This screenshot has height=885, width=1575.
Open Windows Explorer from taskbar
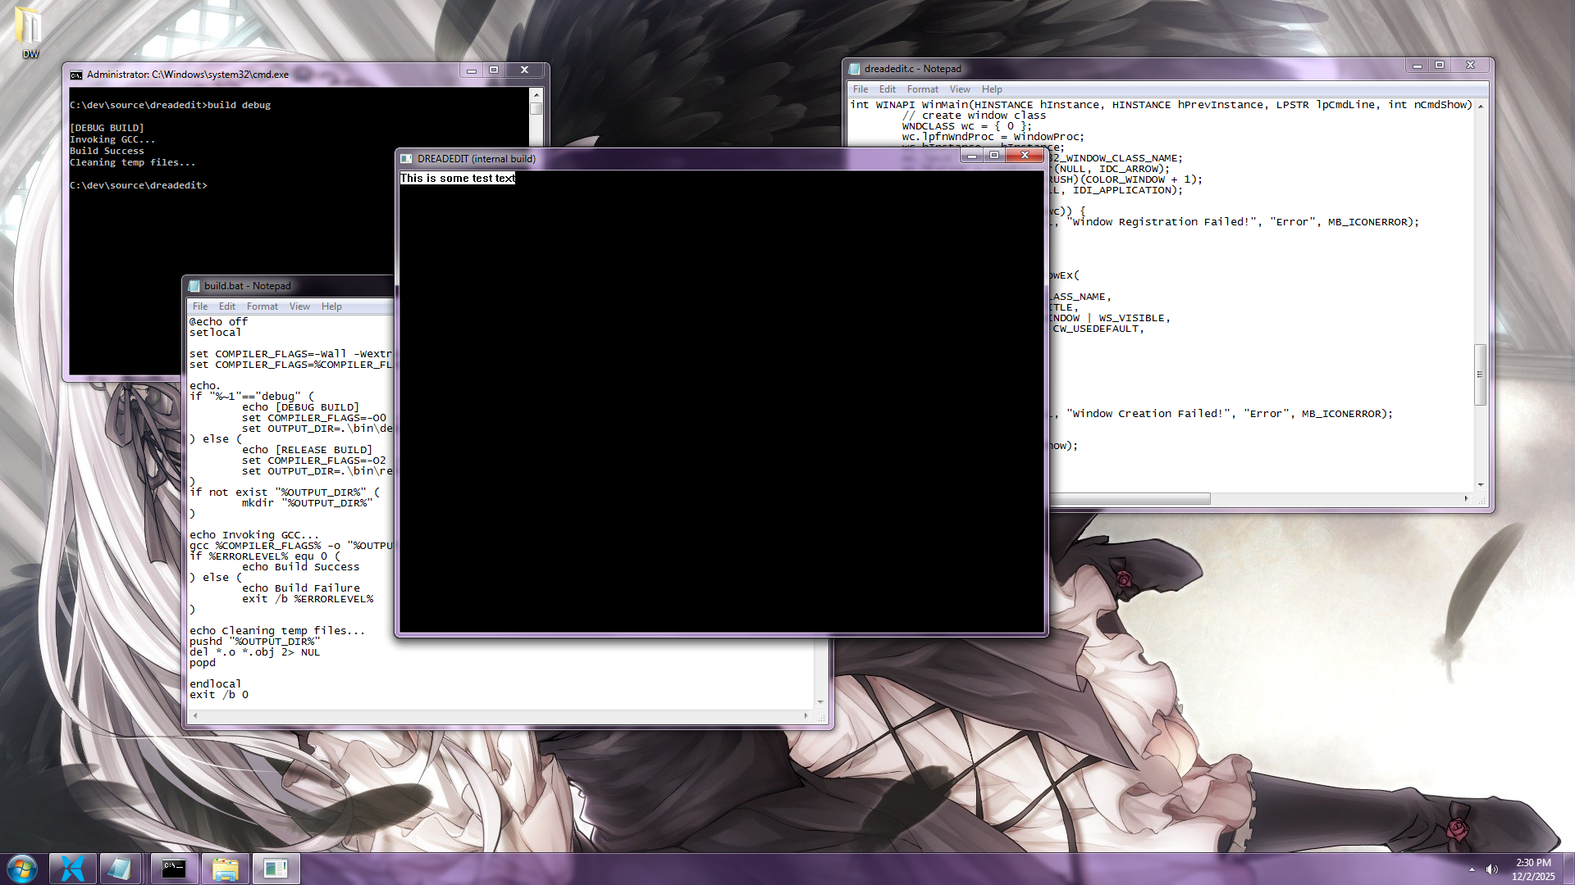[x=225, y=869]
